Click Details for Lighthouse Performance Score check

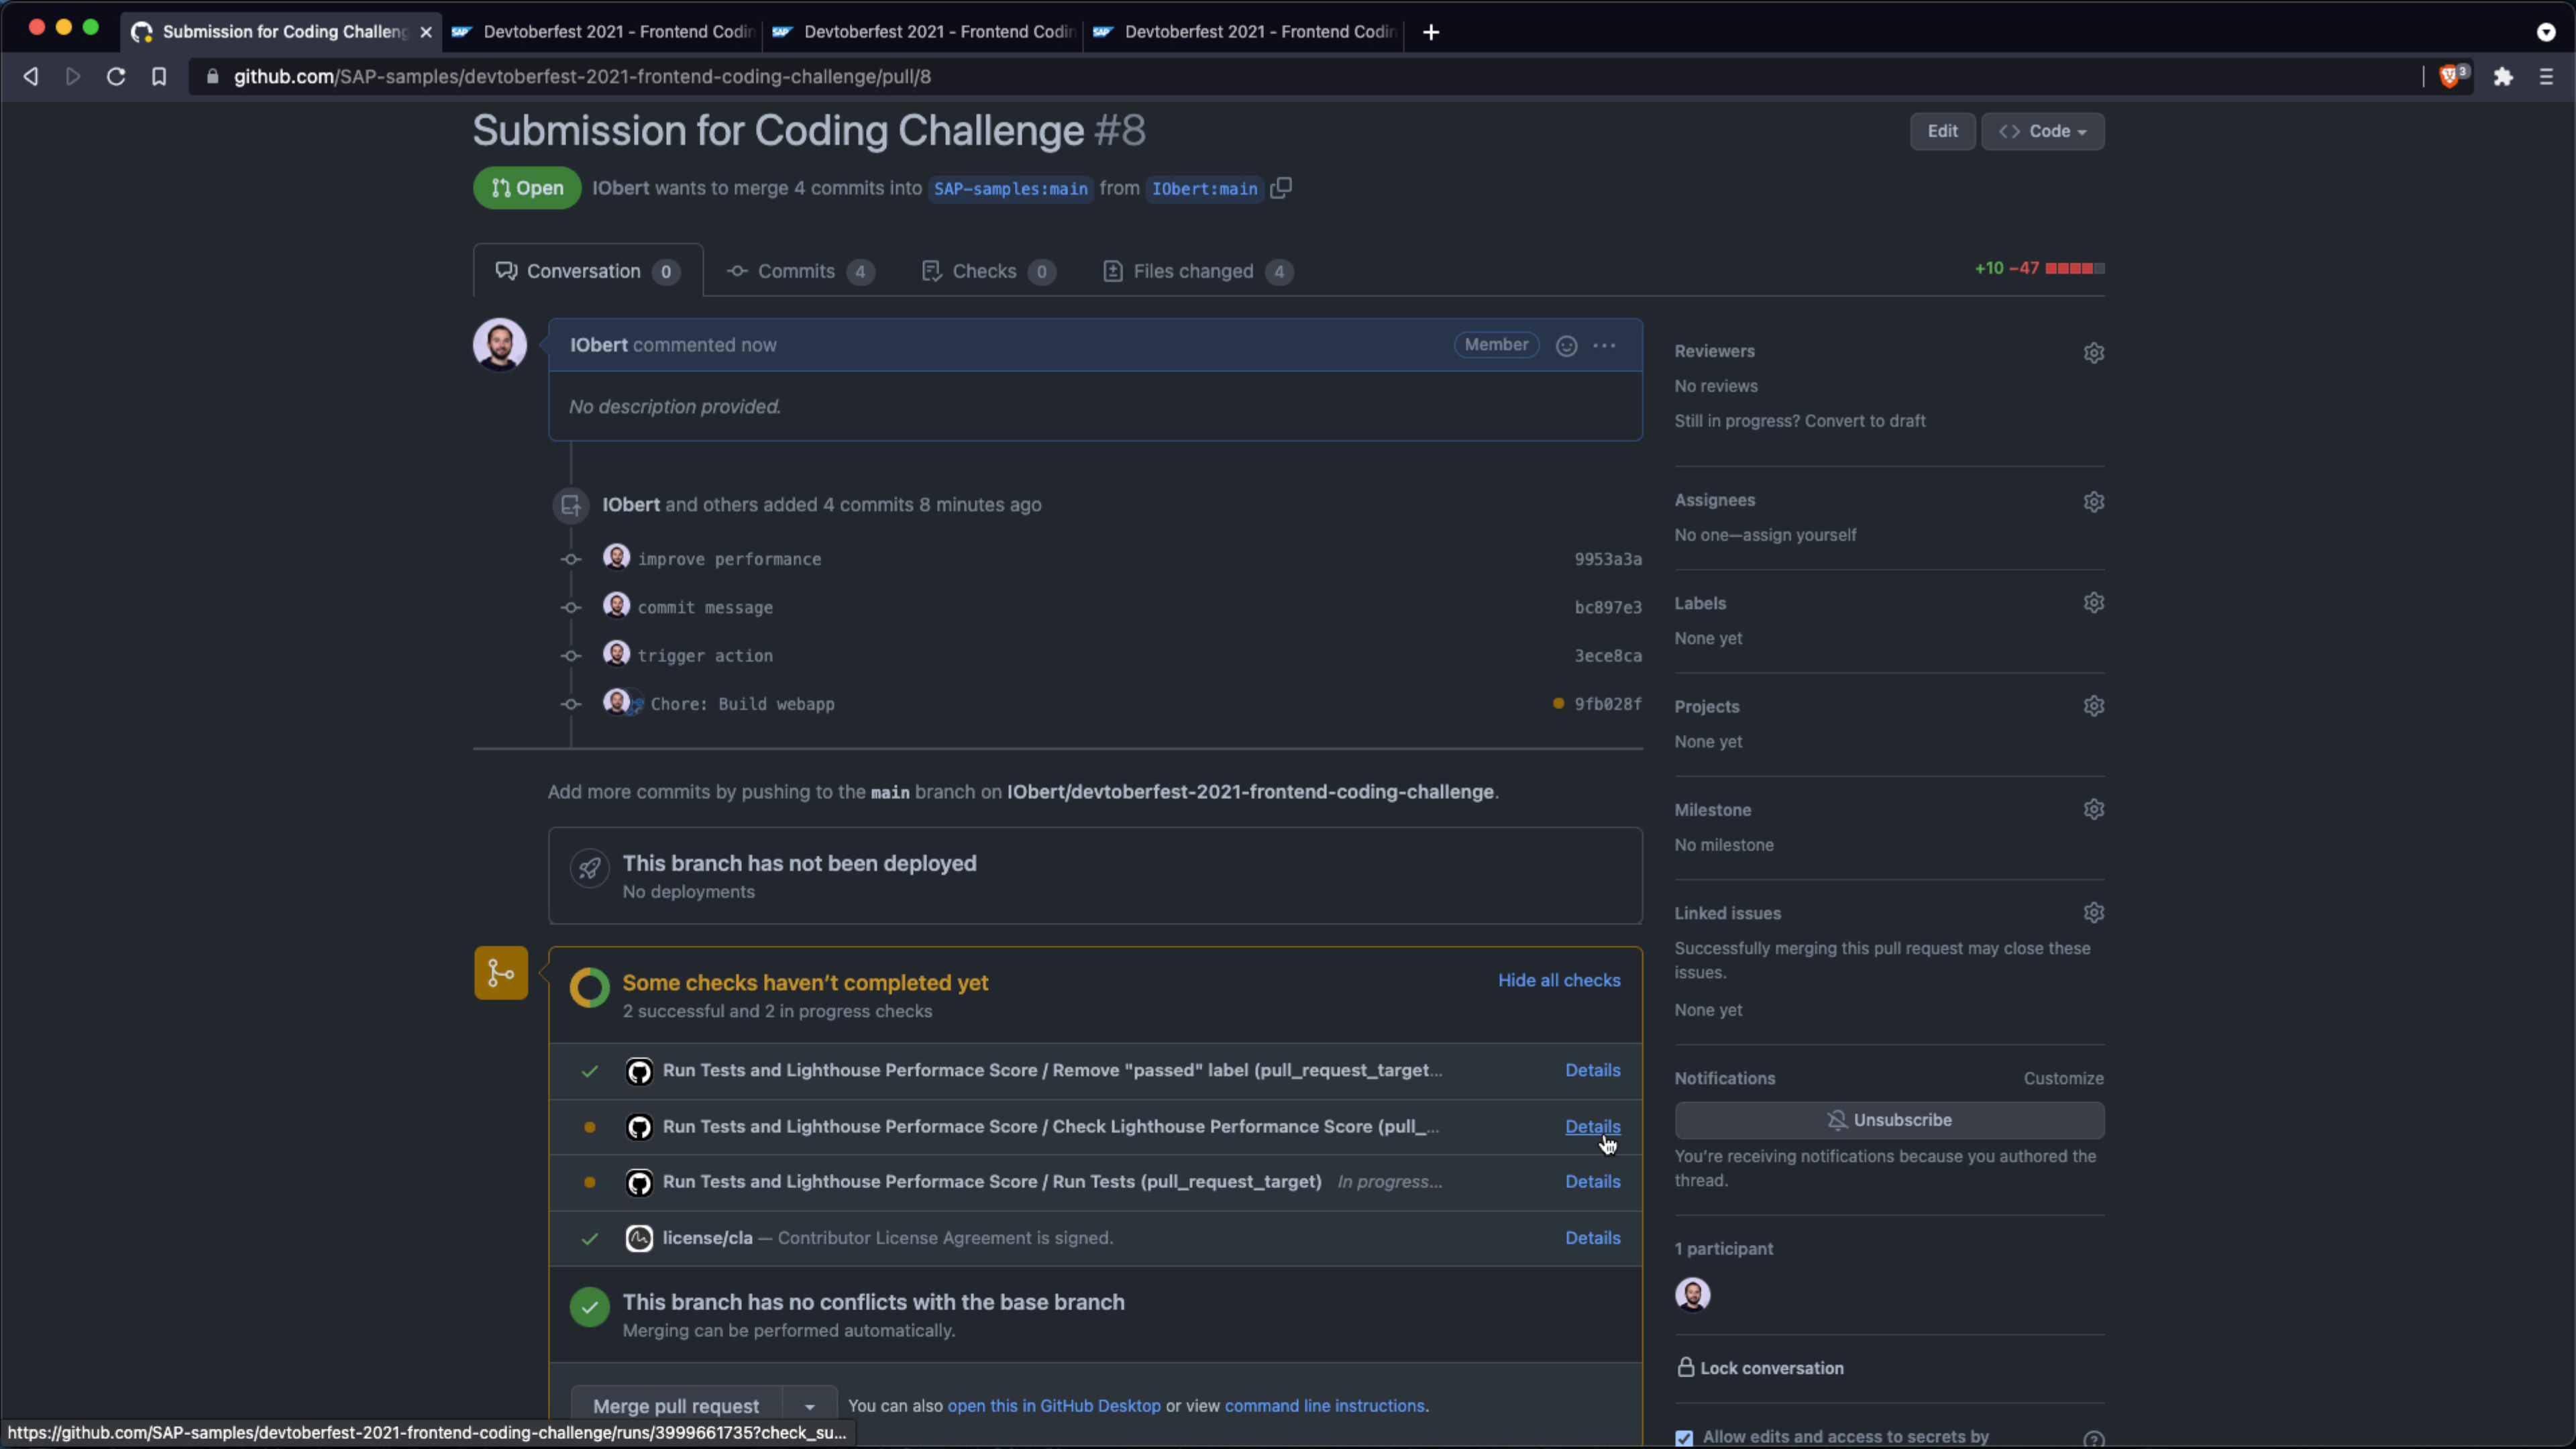1591,1125
